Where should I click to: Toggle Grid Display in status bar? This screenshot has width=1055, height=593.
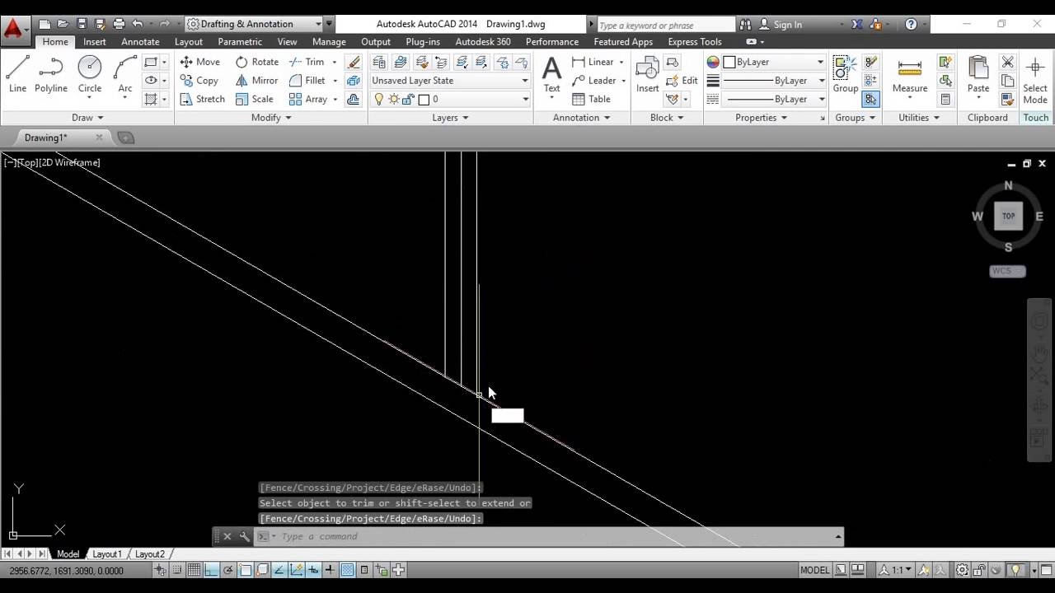pyautogui.click(x=194, y=570)
